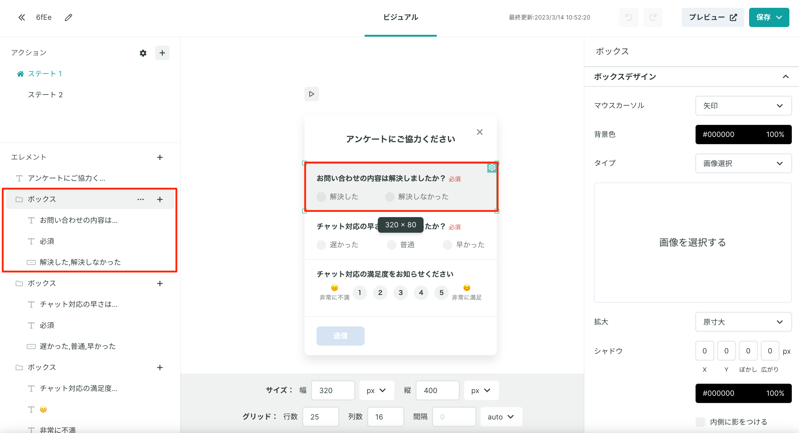Click the happy face emoji on canvas
This screenshot has width=799, height=433.
click(467, 288)
